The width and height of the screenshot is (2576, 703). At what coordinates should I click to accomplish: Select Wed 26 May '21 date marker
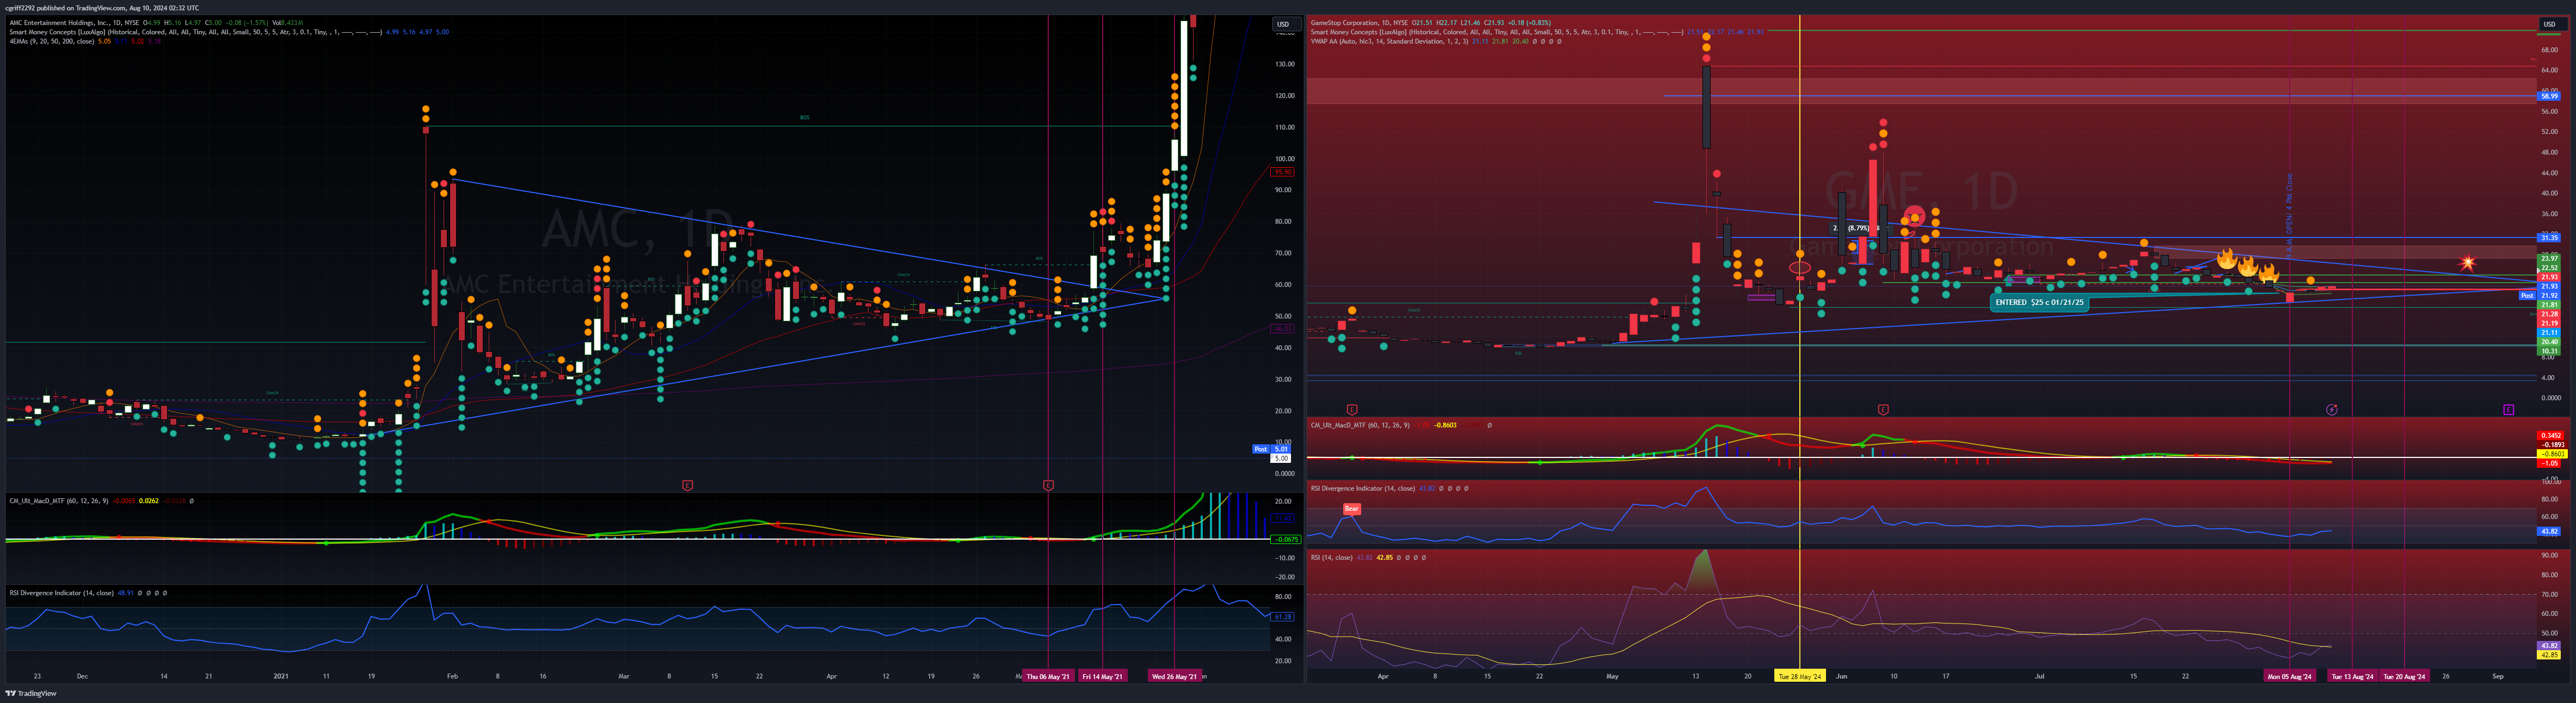pyautogui.click(x=1174, y=676)
